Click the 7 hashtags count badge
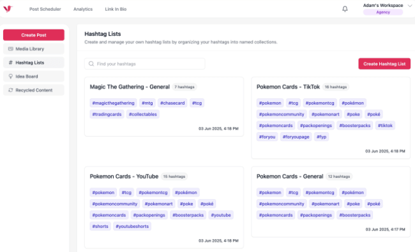Screen dimensions: 415x252 pyautogui.click(x=185, y=87)
